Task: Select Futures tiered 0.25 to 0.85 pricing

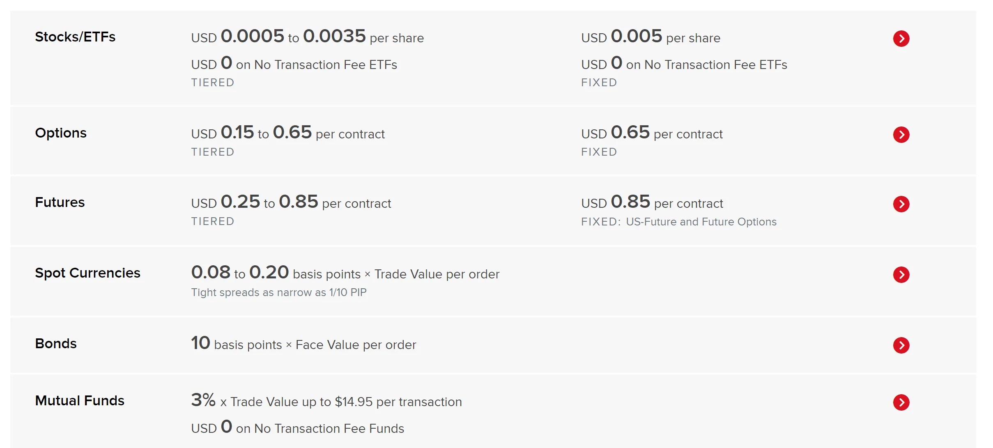Action: pyautogui.click(x=291, y=202)
